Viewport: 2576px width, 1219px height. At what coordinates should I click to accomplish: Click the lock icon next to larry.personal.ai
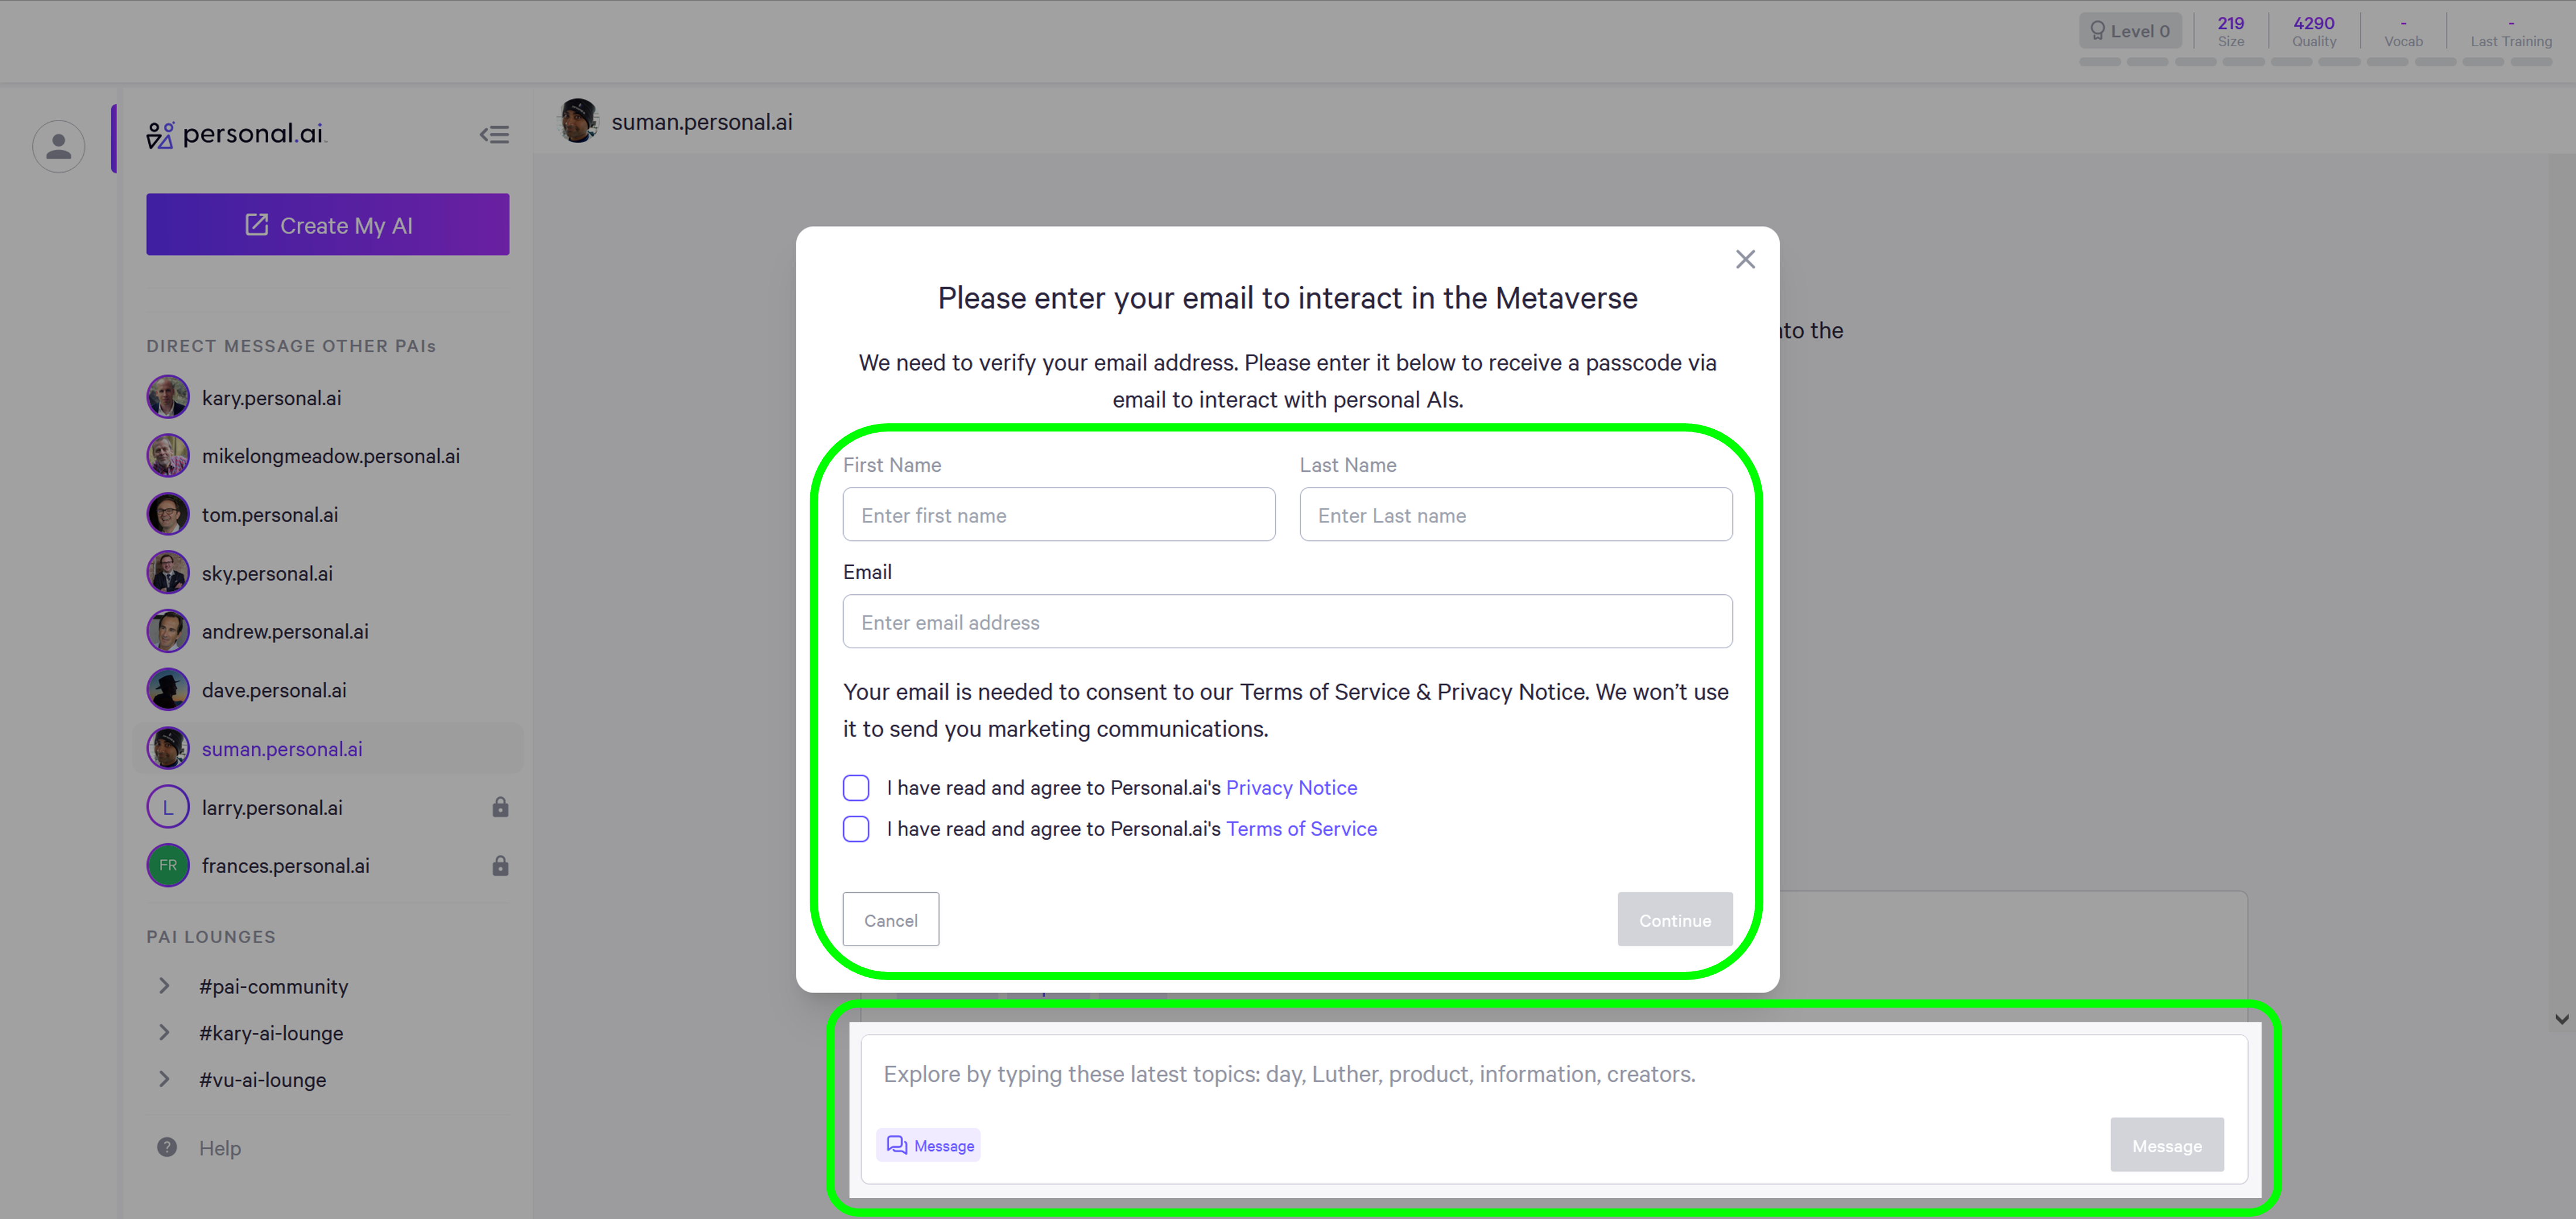point(500,807)
